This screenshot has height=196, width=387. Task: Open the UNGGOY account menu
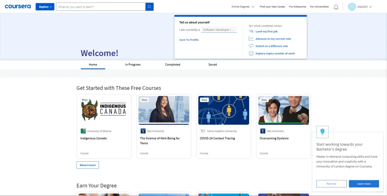[x=364, y=7]
